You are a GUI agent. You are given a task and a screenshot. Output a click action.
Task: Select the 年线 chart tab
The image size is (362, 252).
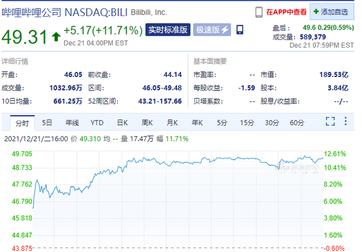pos(72,123)
